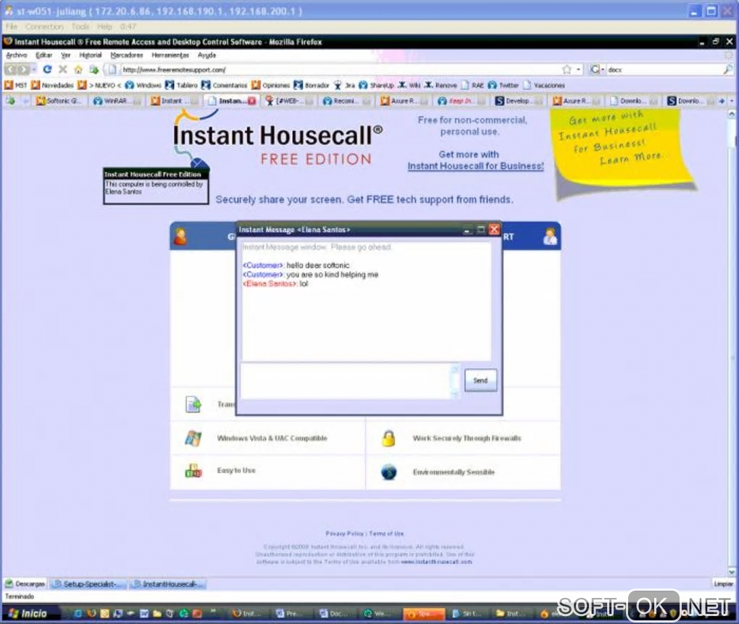
Task: Go to the Firefox home page icon
Action: [78, 70]
